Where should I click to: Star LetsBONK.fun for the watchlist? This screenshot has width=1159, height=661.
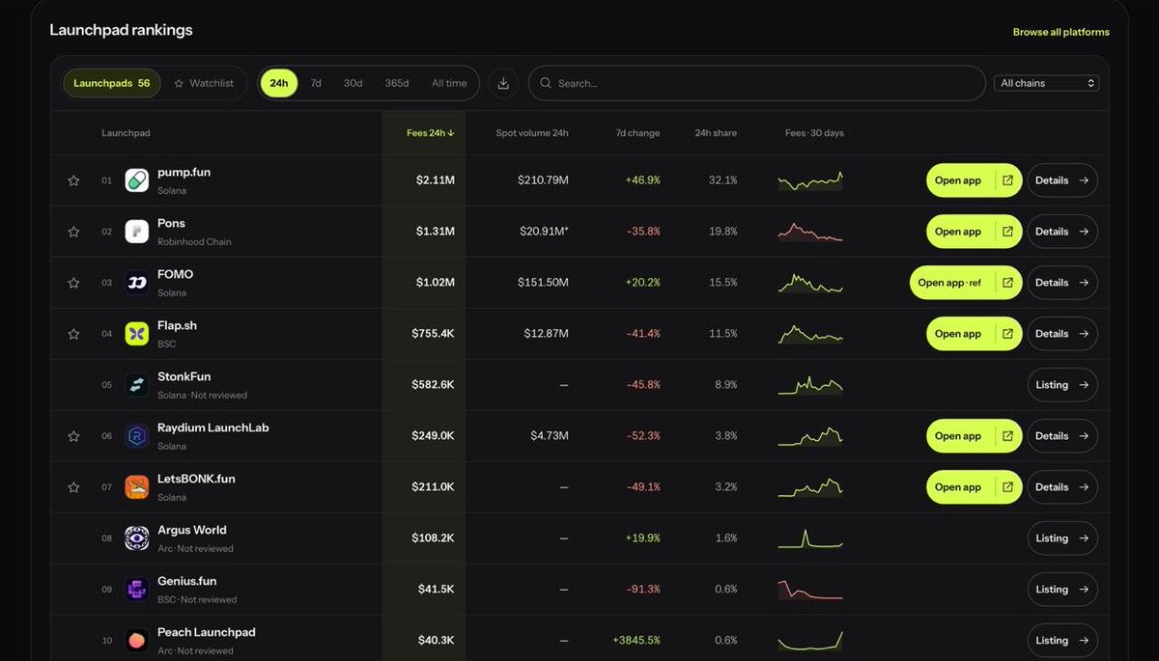coord(73,487)
